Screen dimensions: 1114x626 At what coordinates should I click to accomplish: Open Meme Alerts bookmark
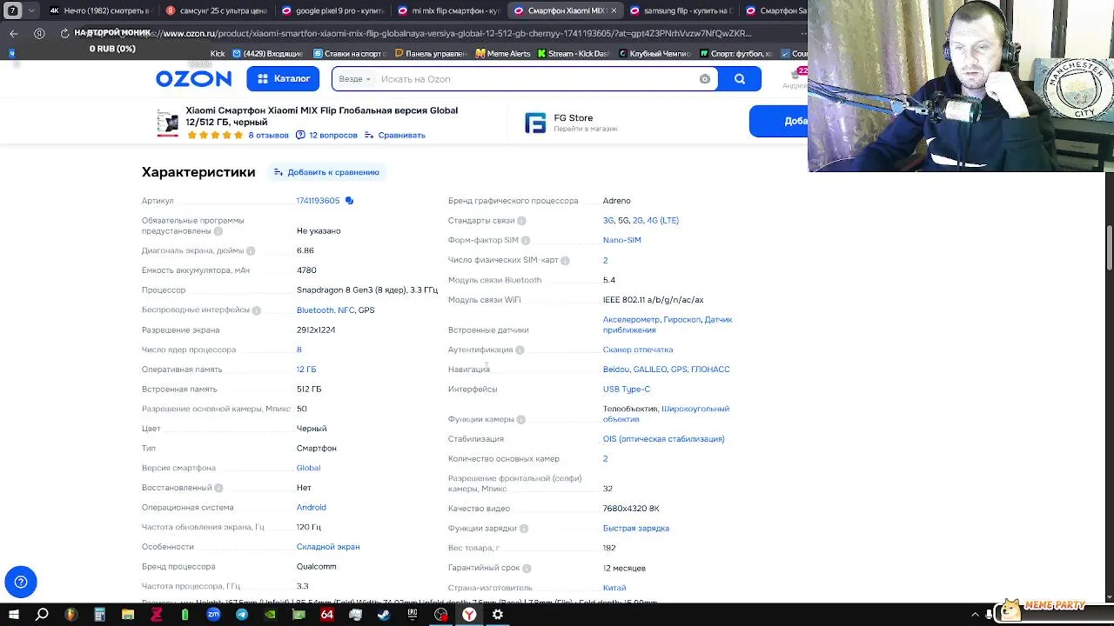click(x=502, y=53)
